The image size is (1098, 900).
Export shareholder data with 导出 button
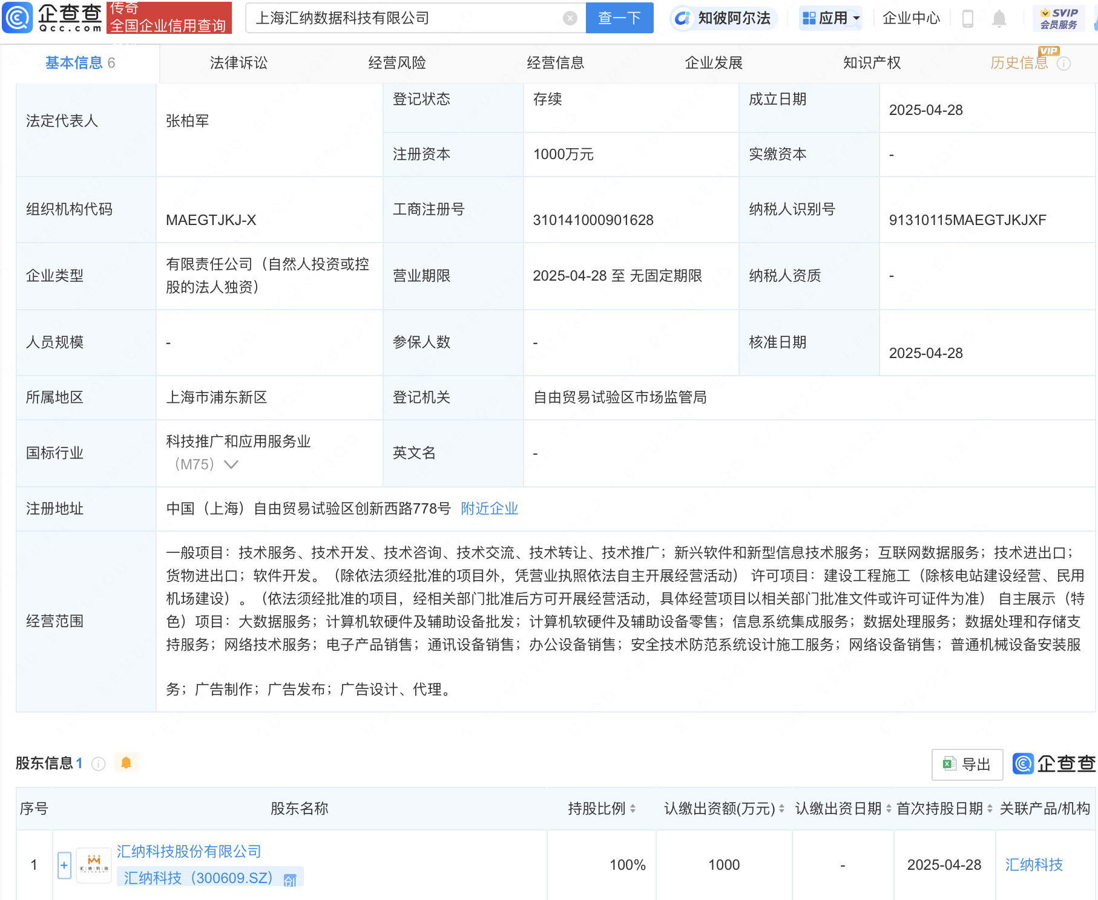[x=967, y=765]
